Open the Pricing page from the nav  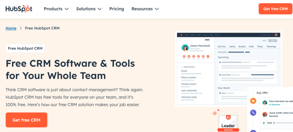(x=117, y=9)
